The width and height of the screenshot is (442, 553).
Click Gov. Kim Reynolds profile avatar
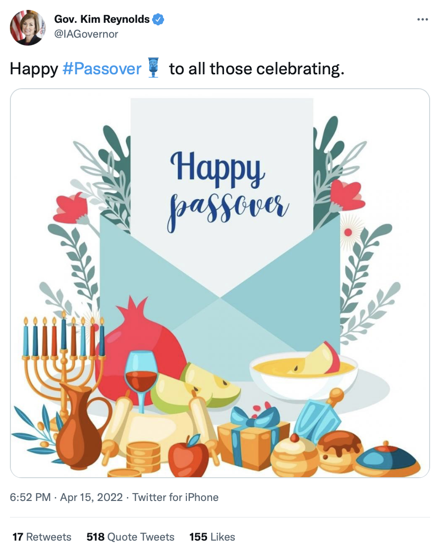tap(28, 28)
